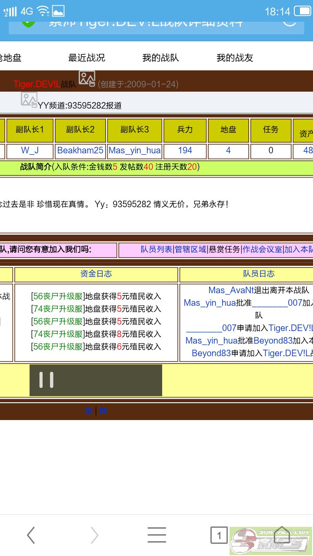
Task: Click first 56丧尸升级服 log entry
Action: (58, 296)
